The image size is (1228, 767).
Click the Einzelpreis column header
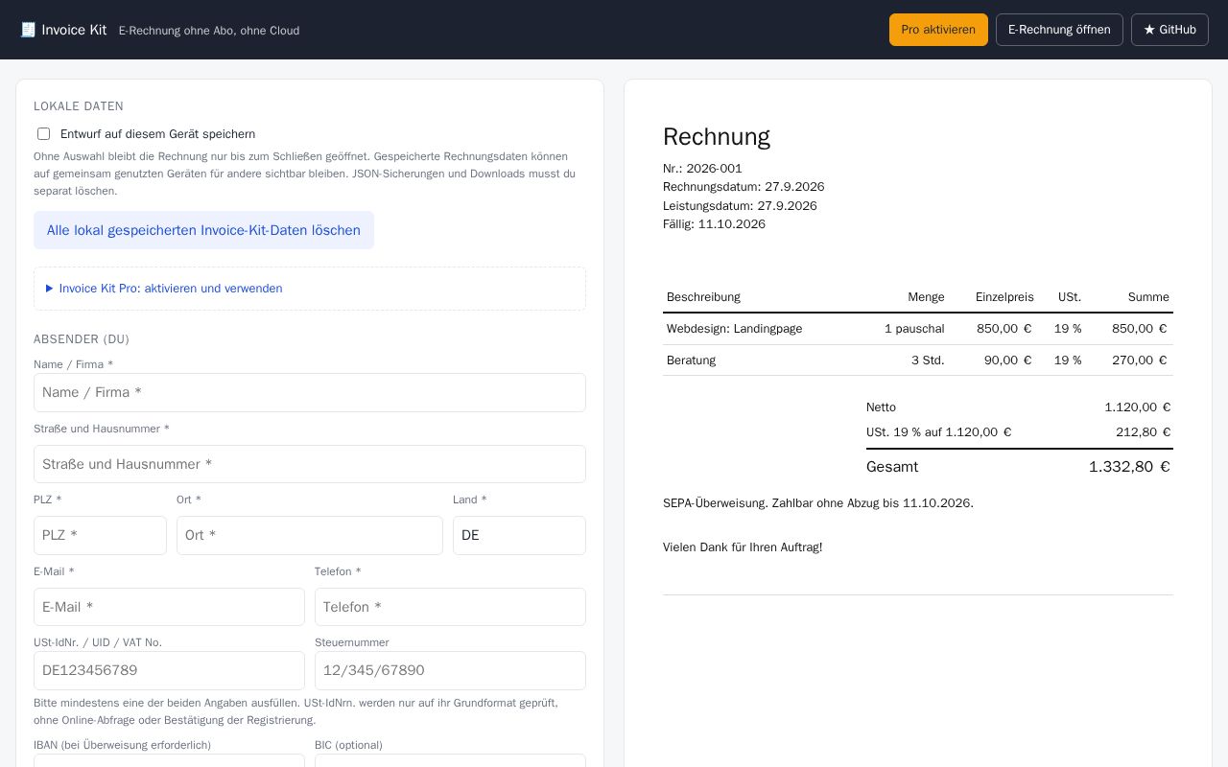click(x=1004, y=297)
